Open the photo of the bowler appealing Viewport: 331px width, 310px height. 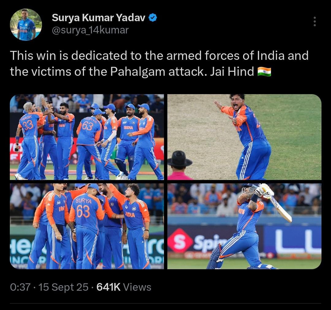pos(244,137)
